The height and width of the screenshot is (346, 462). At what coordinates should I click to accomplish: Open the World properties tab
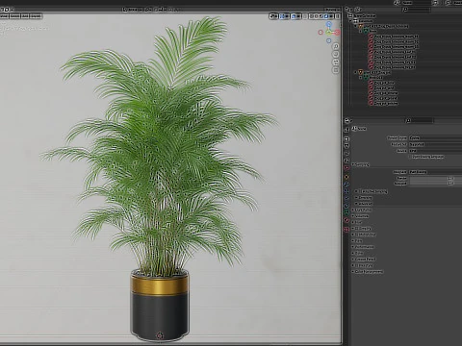[x=346, y=167]
